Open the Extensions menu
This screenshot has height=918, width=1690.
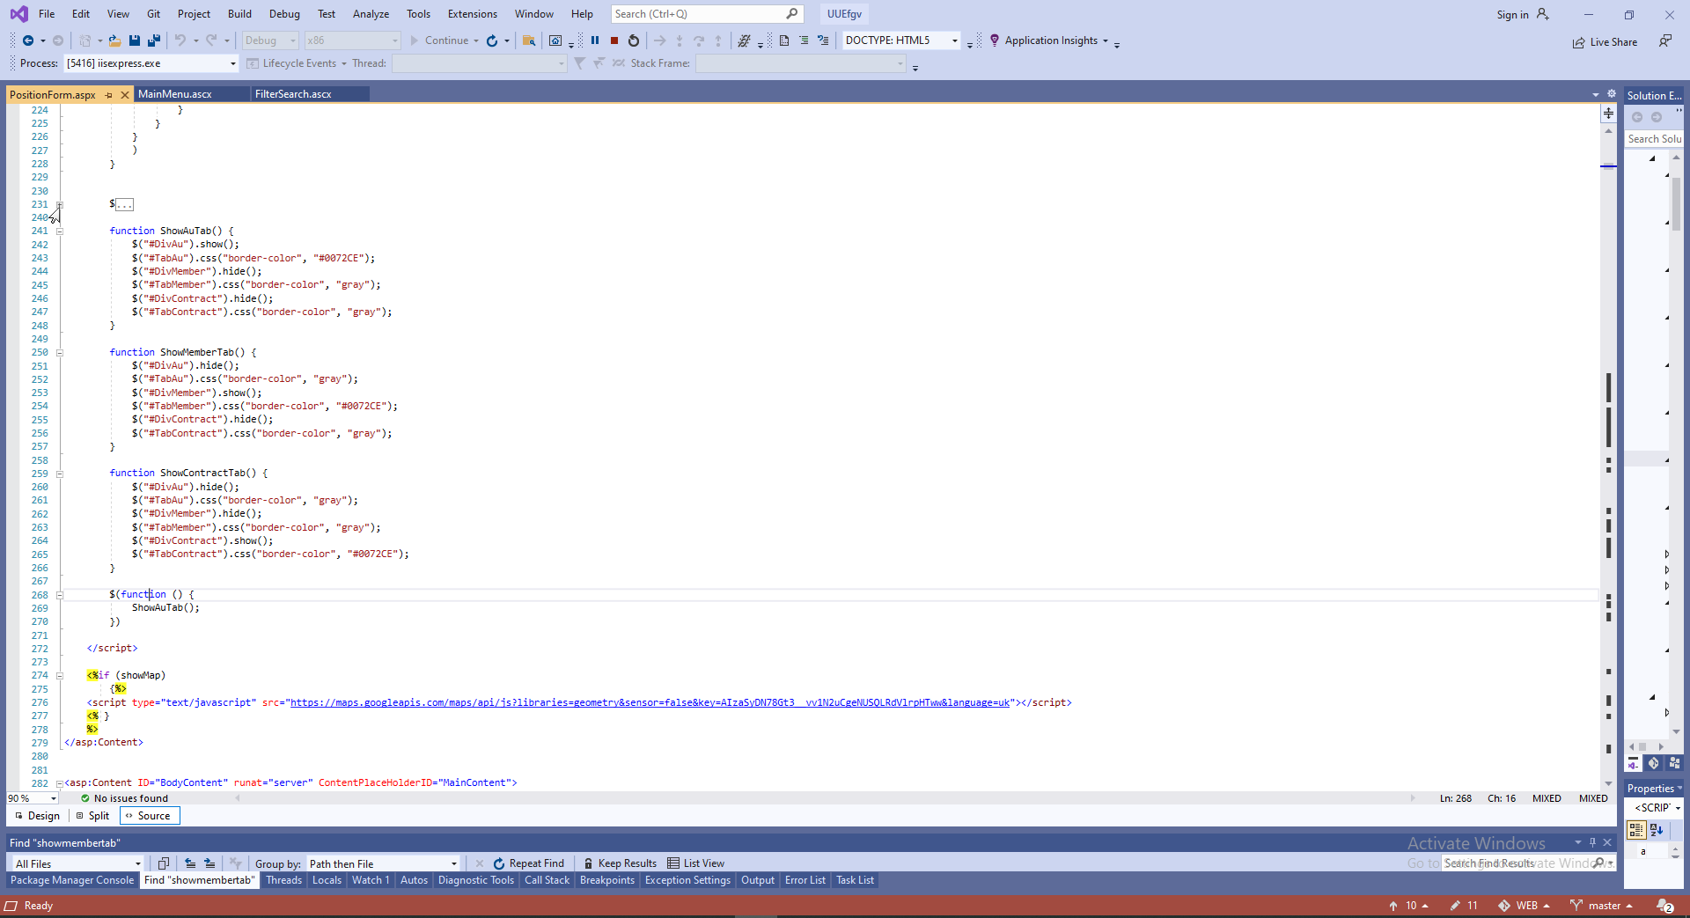[x=473, y=14]
